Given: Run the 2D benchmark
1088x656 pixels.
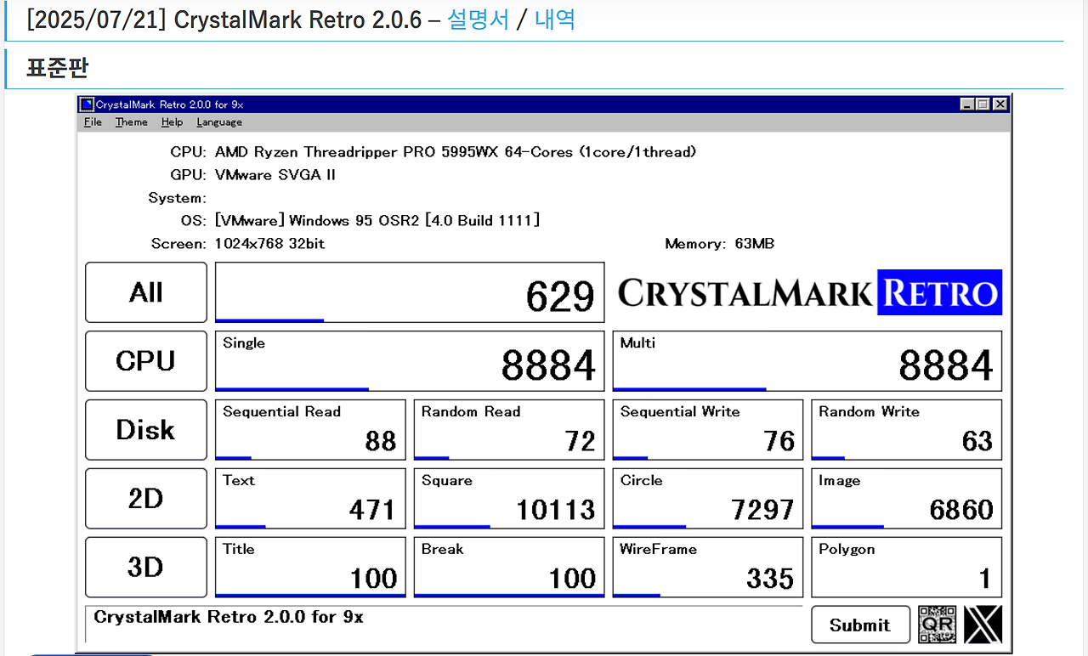Looking at the screenshot, I should (146, 499).
